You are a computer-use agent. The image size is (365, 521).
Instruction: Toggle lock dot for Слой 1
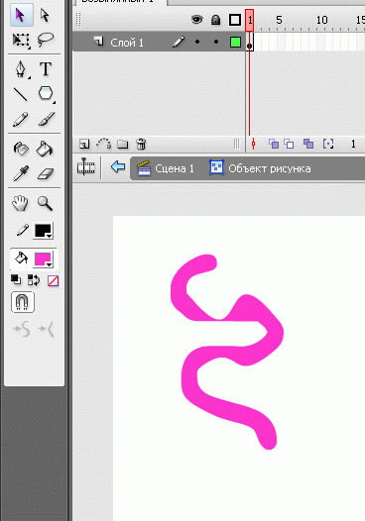tap(216, 42)
